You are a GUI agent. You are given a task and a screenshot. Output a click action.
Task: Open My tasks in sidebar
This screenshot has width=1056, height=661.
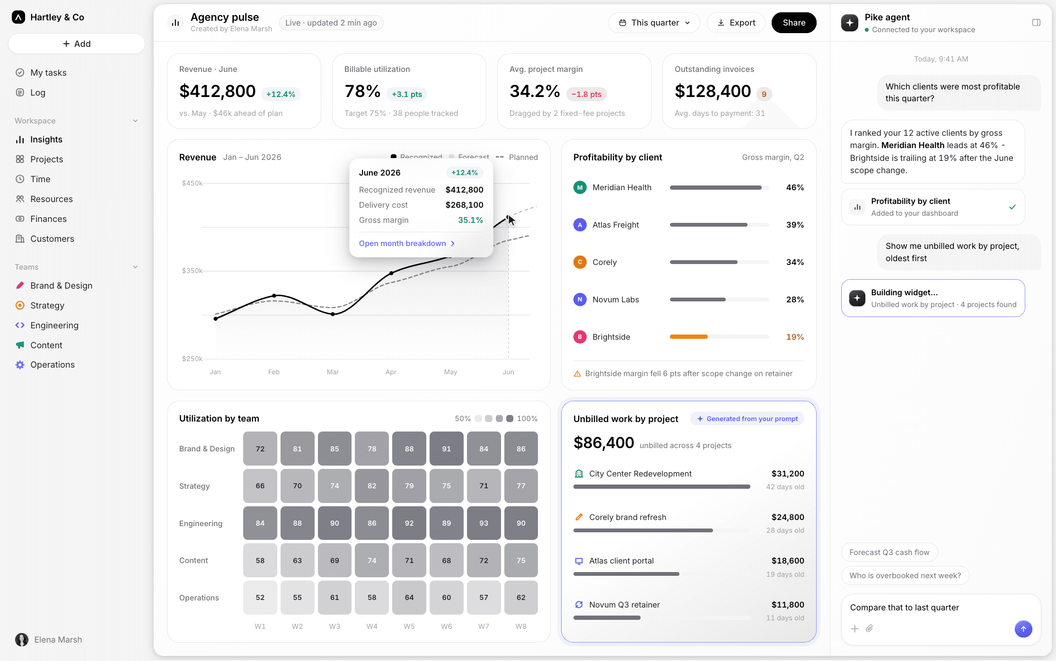76,72
